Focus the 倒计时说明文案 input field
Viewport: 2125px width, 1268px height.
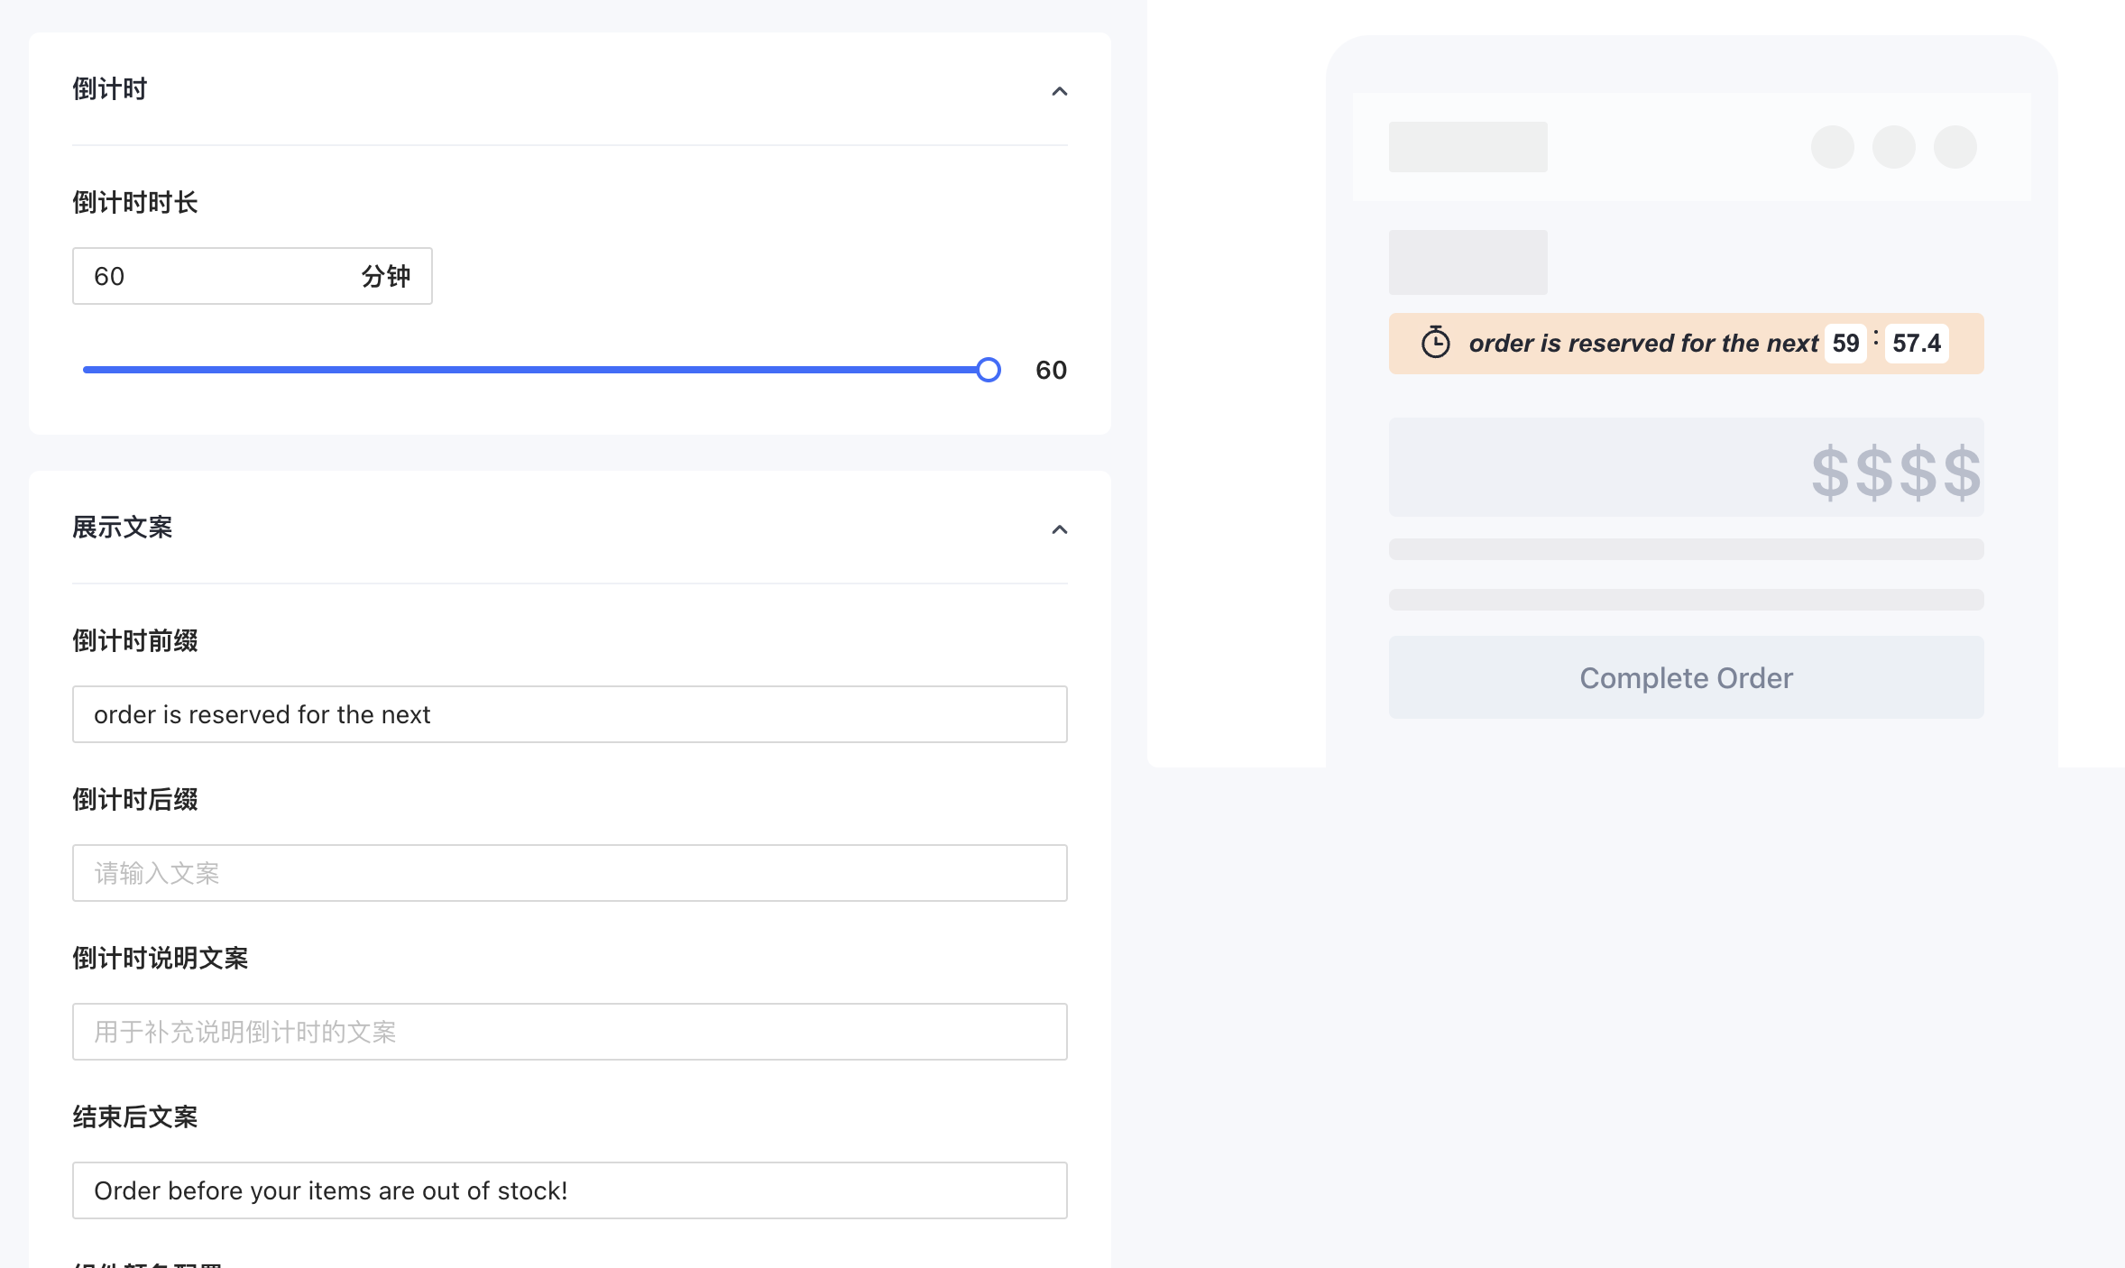click(569, 1032)
